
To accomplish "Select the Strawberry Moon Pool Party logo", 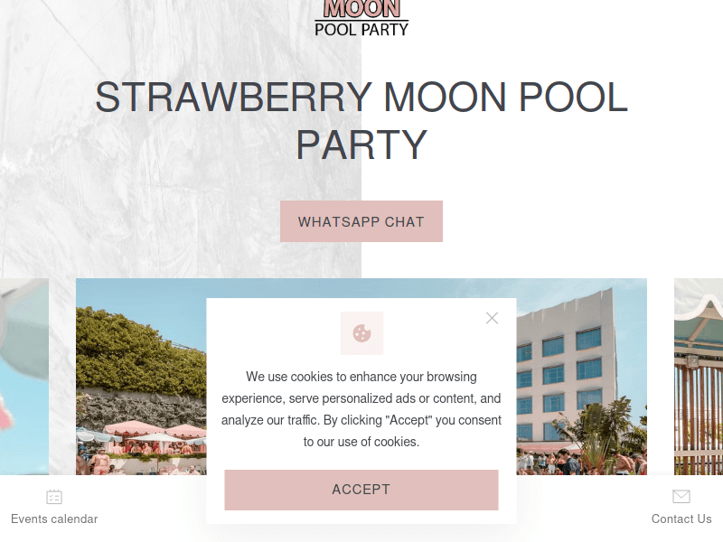I will (361, 14).
